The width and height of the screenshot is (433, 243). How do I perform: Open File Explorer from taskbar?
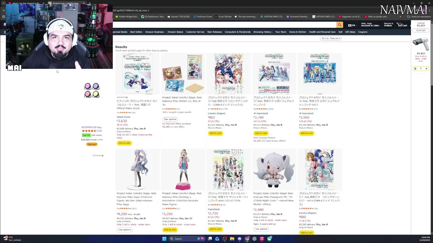click(232, 239)
